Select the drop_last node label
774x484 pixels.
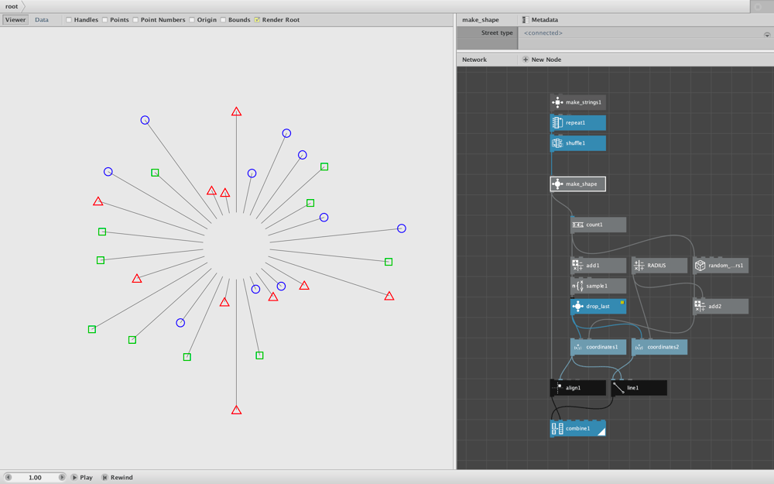tap(598, 306)
